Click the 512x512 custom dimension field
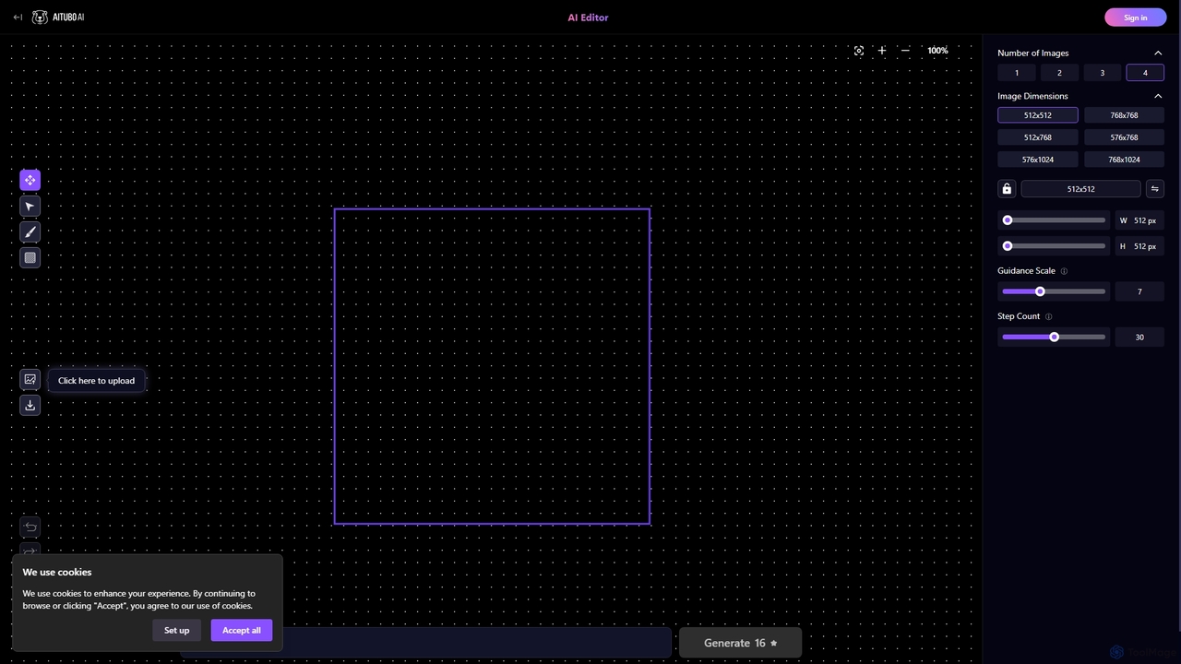1181x664 pixels. point(1080,189)
